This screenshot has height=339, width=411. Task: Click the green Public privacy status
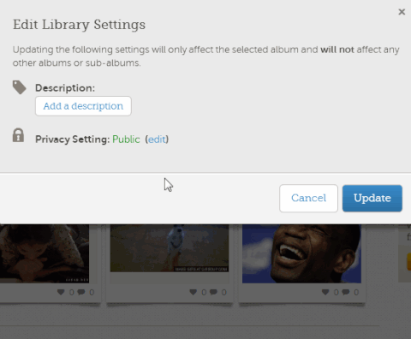point(126,140)
